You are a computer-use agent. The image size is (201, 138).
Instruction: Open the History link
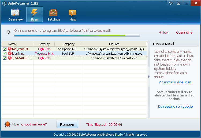[x=163, y=33]
